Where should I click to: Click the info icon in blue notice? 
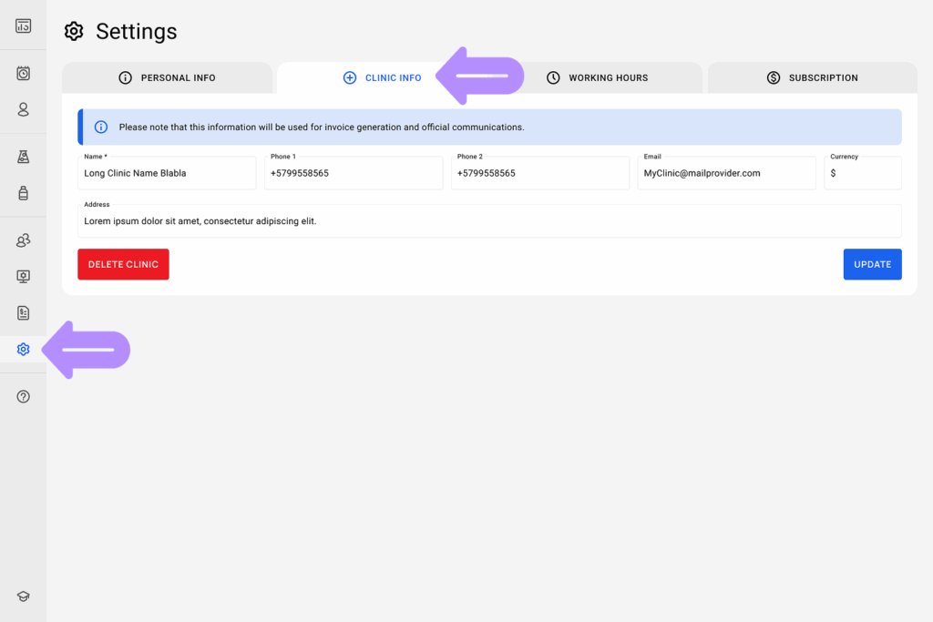pos(101,127)
